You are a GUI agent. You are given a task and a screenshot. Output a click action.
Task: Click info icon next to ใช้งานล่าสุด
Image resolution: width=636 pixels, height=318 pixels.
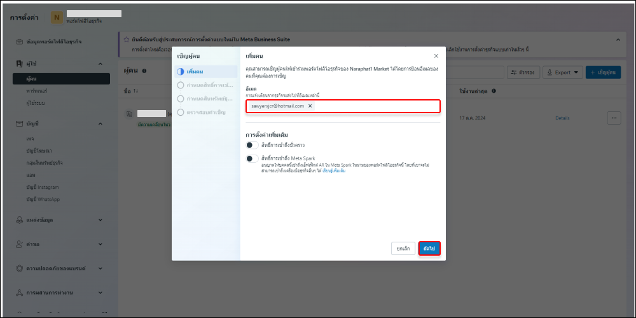point(494,91)
